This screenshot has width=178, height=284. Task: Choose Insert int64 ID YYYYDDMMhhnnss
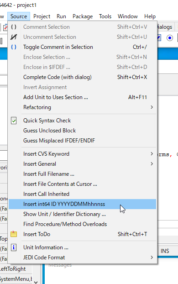[x=83, y=204]
